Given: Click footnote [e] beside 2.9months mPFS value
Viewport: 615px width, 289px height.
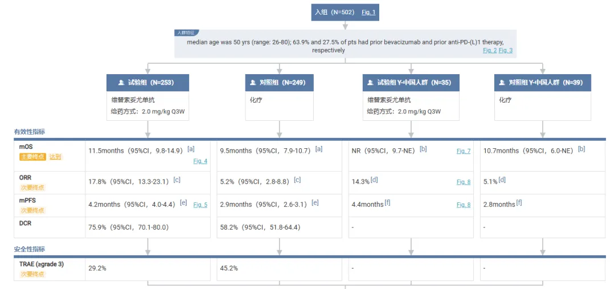Looking at the screenshot, I should coord(315,202).
